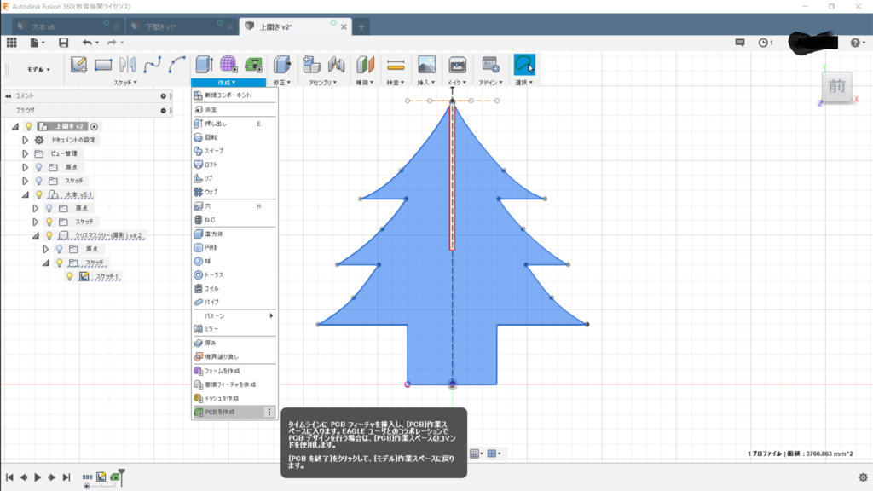Open the スケッチ toolbar dropdown
The width and height of the screenshot is (873, 491).
point(125,83)
